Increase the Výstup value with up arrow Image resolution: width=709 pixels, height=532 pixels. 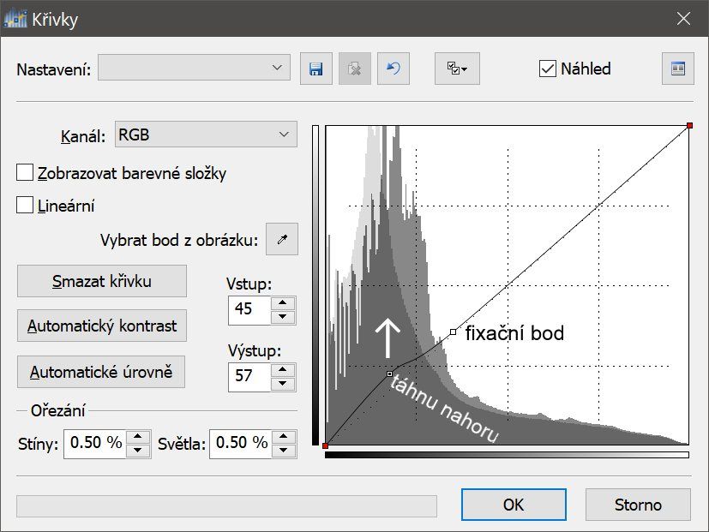point(283,370)
